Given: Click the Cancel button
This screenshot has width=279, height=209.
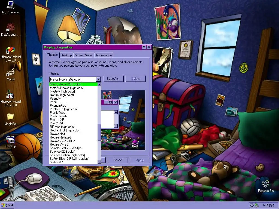Looking at the screenshot, I should pyautogui.click(x=118, y=160).
